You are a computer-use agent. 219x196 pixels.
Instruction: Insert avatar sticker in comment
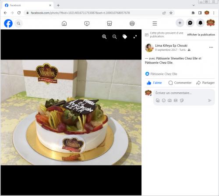(x=158, y=101)
